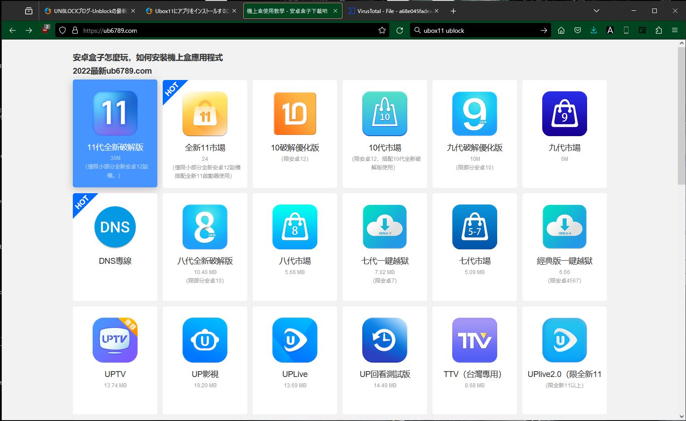The width and height of the screenshot is (686, 421).
Task: Select the 10破解優化版 orange icon
Action: (295, 114)
